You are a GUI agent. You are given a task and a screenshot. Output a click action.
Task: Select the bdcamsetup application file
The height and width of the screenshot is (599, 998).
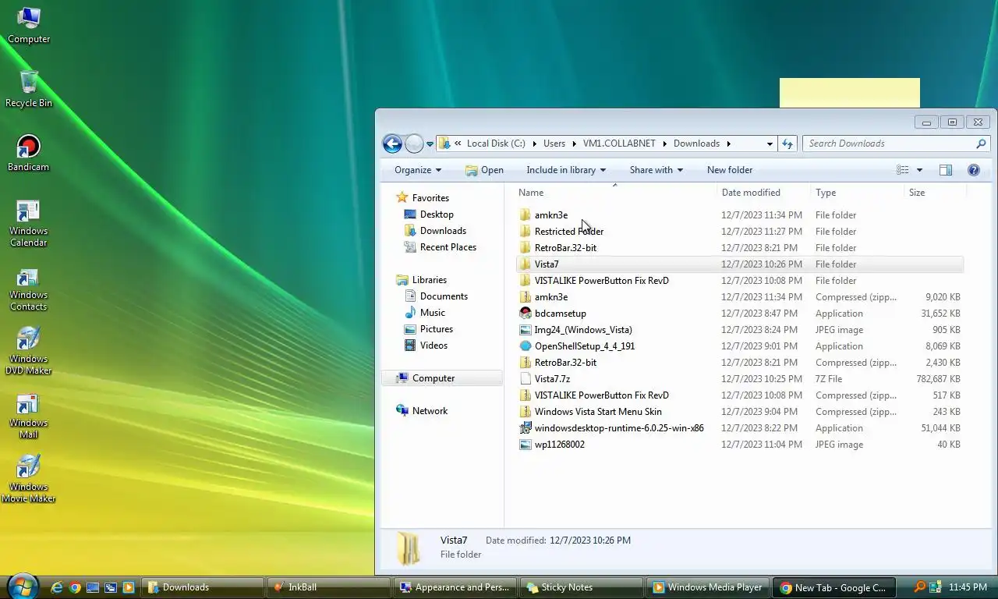tap(740, 314)
